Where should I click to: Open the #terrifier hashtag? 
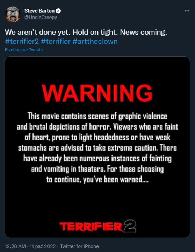pos(56,41)
